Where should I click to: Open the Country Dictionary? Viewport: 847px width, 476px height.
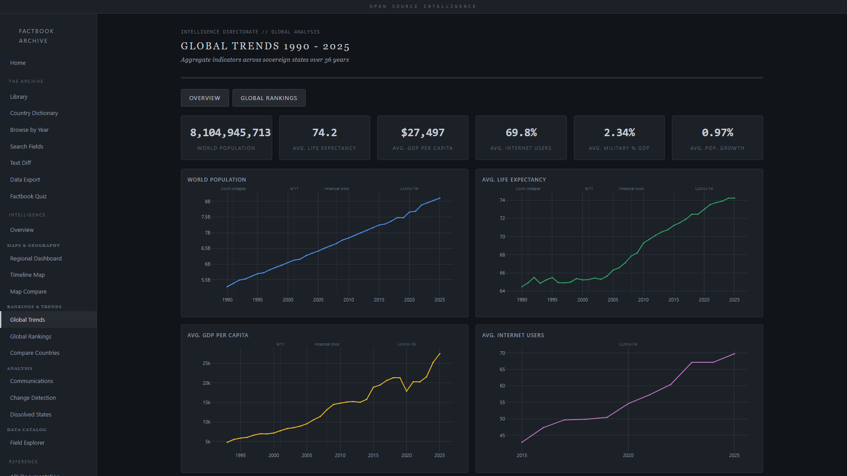point(34,113)
